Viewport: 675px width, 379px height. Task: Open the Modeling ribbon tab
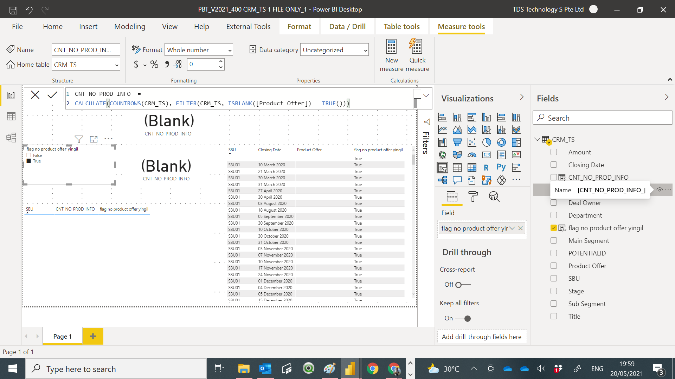[130, 27]
